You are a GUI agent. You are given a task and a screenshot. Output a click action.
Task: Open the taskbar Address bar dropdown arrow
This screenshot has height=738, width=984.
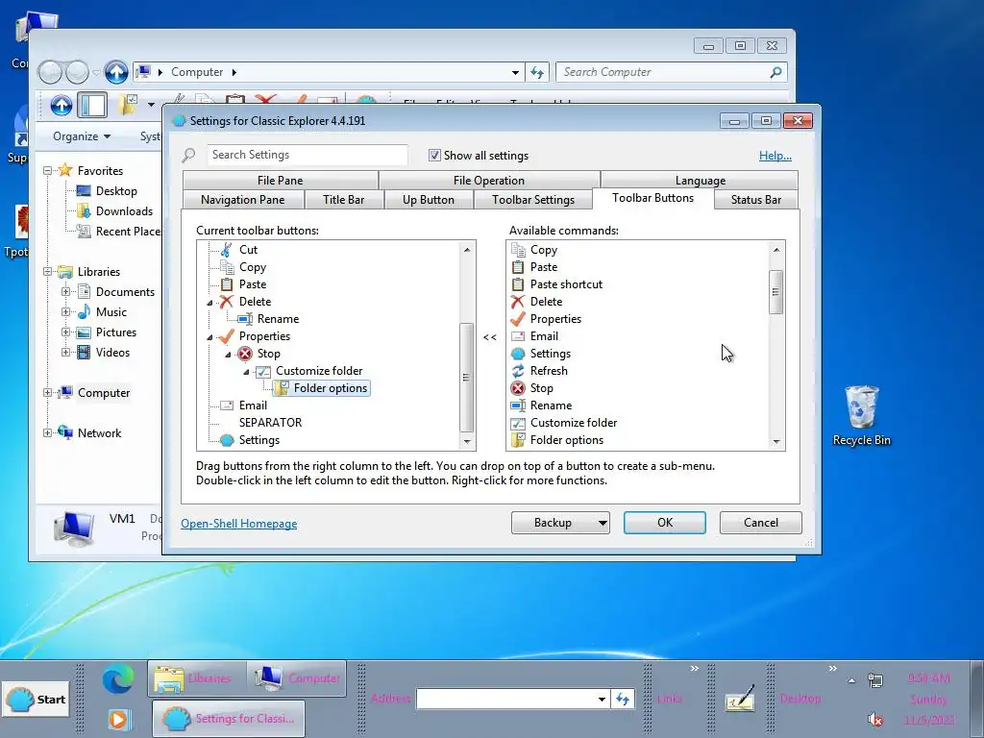[602, 700]
